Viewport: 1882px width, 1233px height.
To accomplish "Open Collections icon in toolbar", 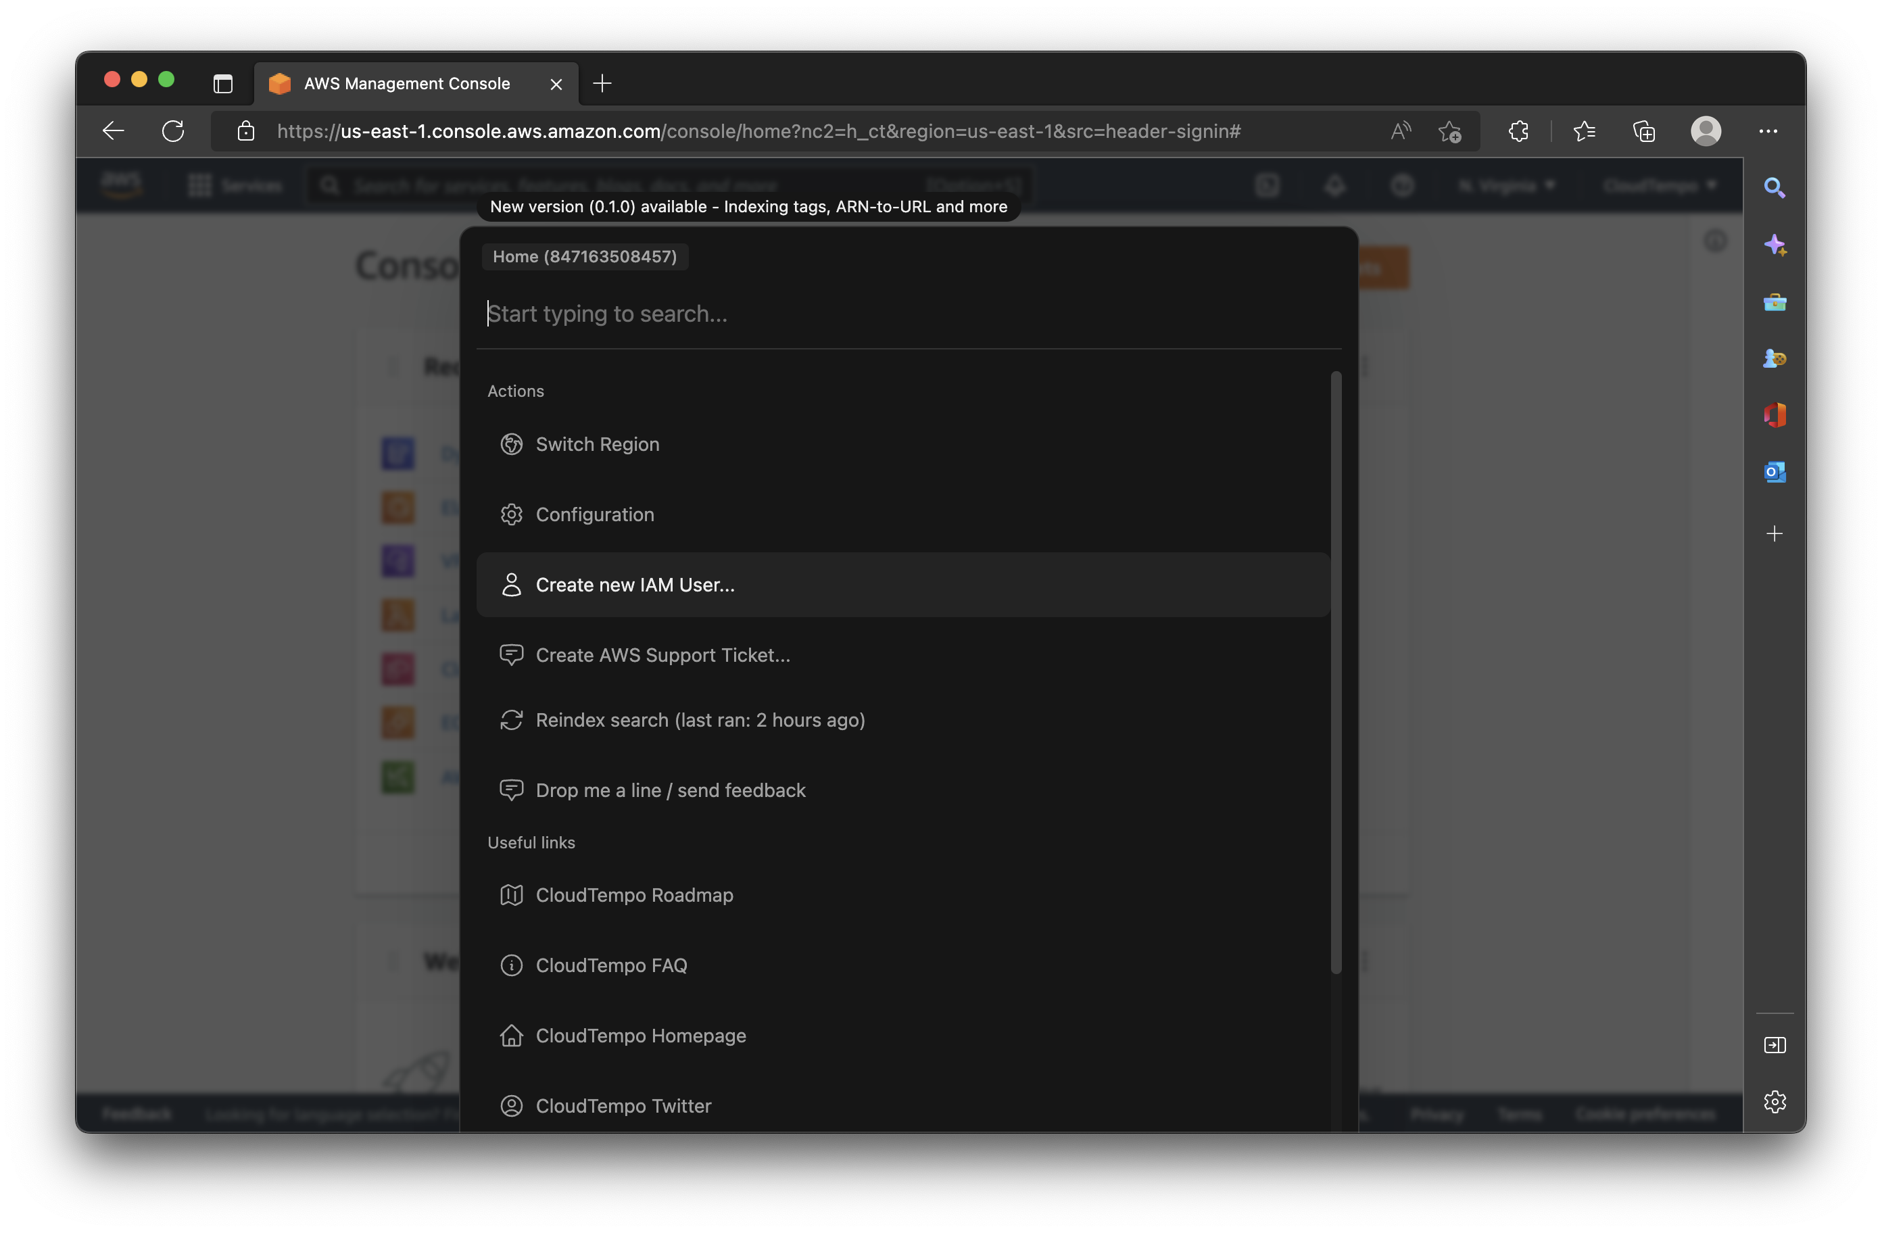I will (1644, 130).
